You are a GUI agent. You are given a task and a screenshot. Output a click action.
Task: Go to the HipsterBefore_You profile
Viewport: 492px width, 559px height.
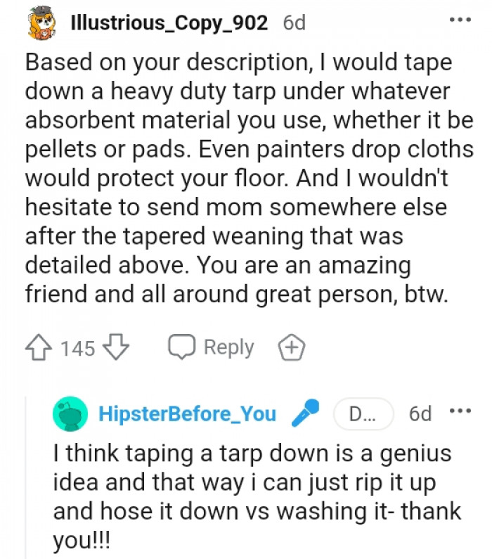click(187, 413)
